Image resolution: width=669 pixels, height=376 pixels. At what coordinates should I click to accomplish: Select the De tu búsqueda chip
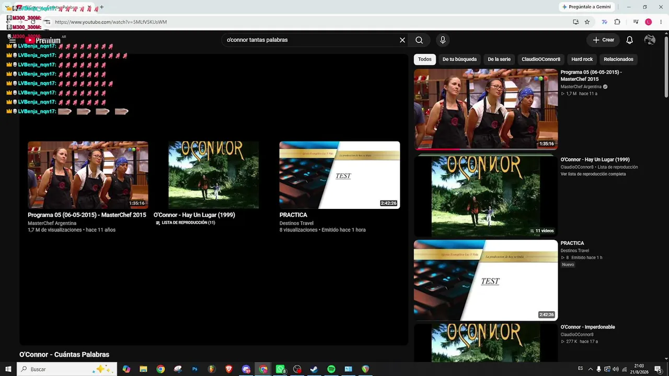(x=459, y=59)
